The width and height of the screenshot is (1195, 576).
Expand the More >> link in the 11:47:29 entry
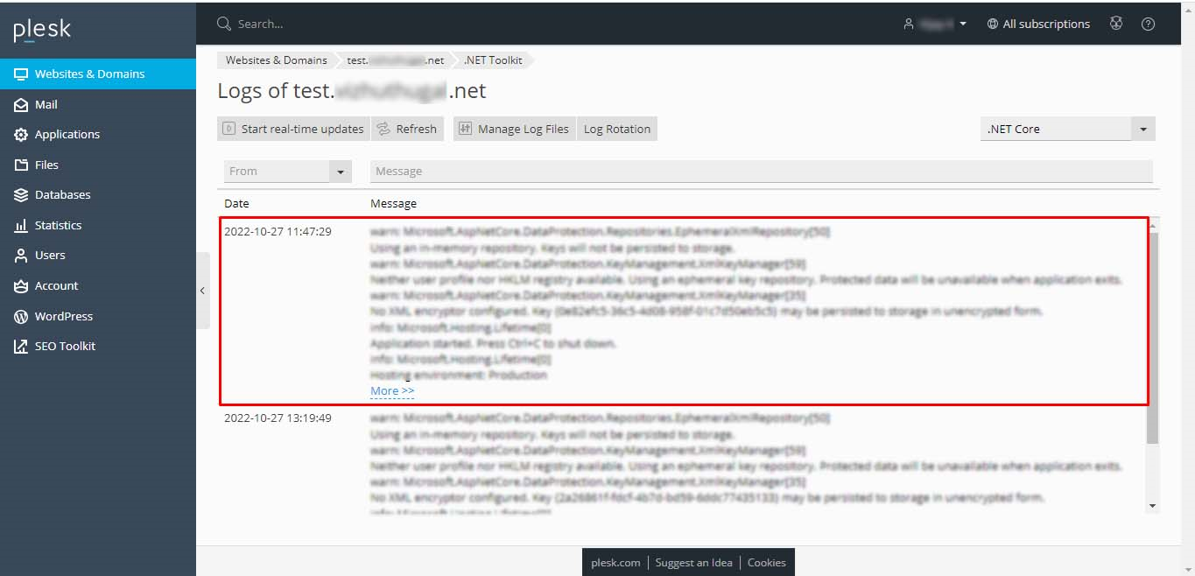click(392, 390)
